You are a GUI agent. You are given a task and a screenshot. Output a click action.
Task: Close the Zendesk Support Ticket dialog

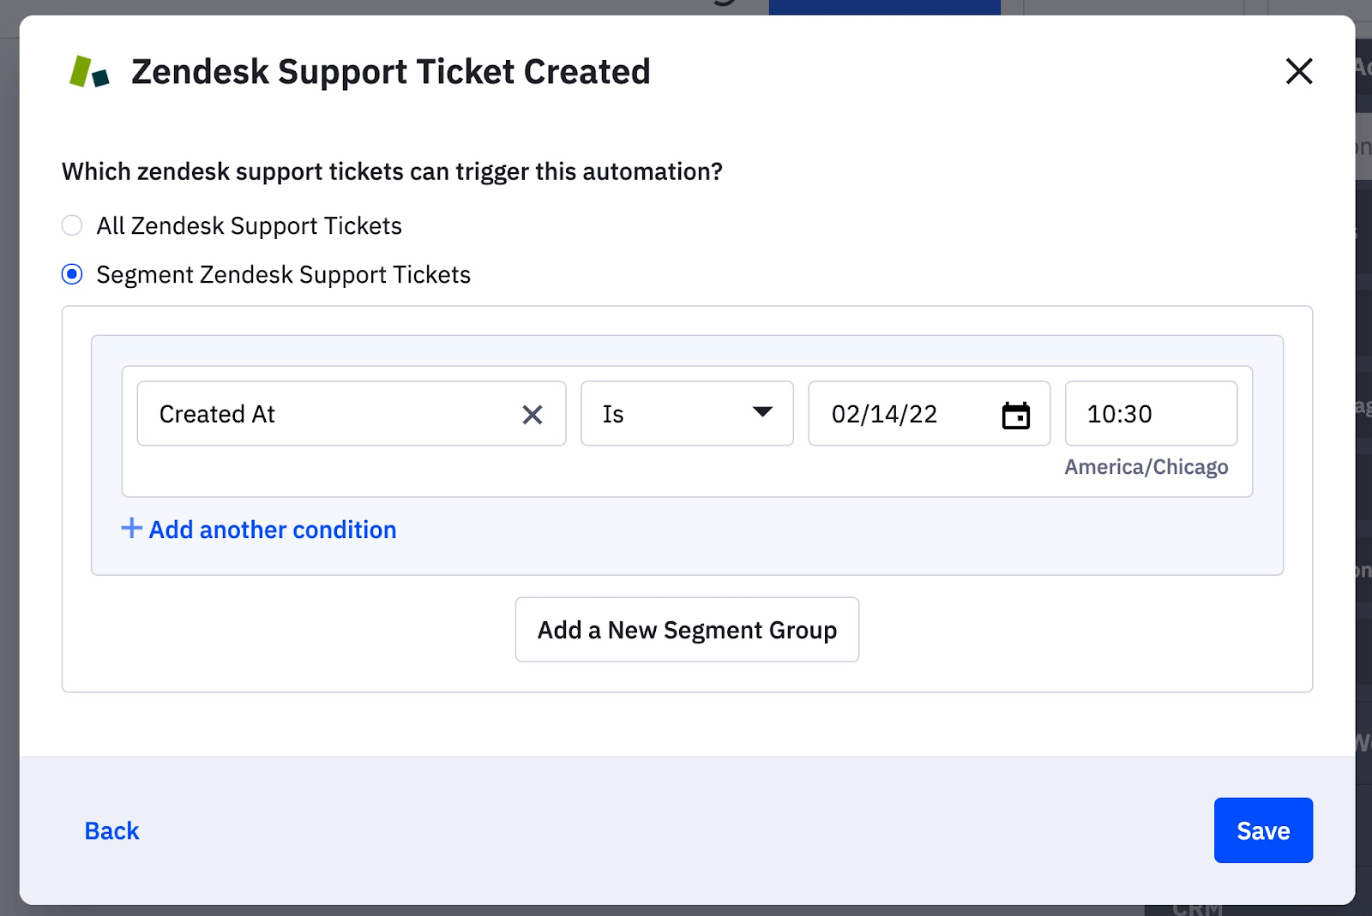click(x=1299, y=71)
